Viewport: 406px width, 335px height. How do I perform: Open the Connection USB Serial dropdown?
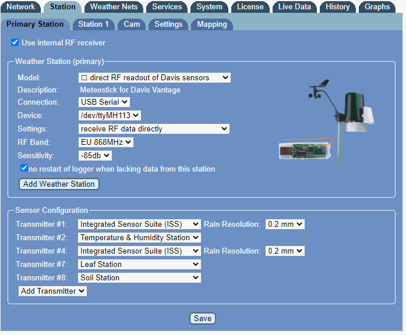pos(104,102)
